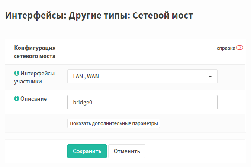
Task: Click empty area right of LAN, WAN text
Action: [152, 76]
